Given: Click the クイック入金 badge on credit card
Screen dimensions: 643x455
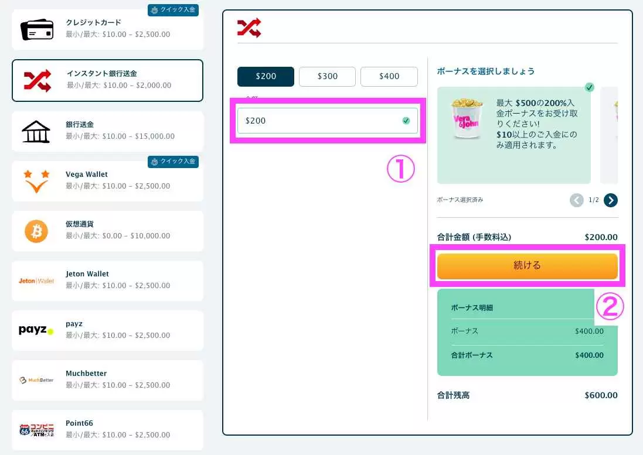Looking at the screenshot, I should (x=173, y=10).
